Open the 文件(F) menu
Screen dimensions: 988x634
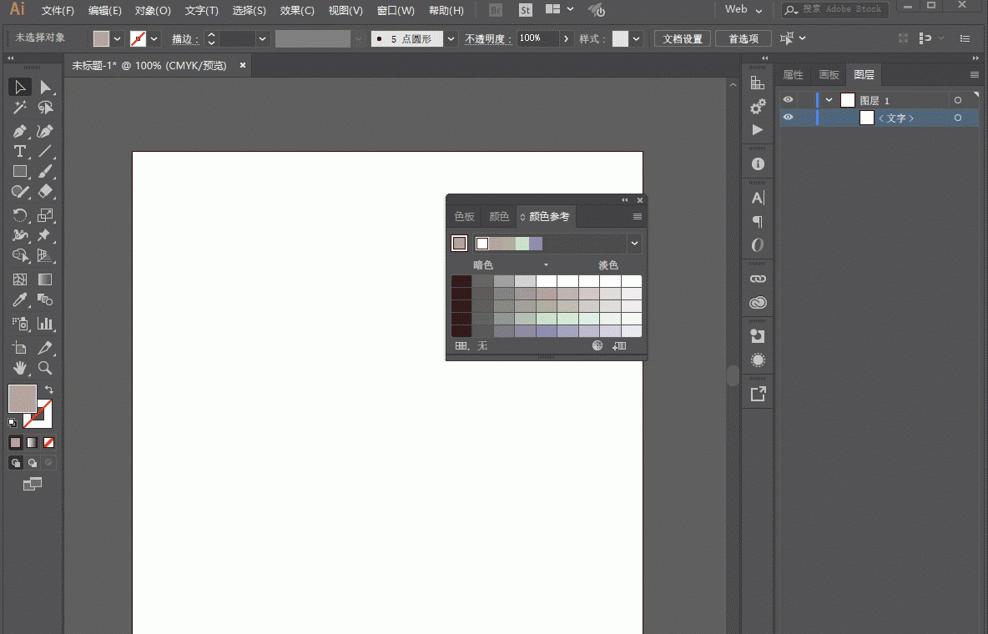click(58, 11)
